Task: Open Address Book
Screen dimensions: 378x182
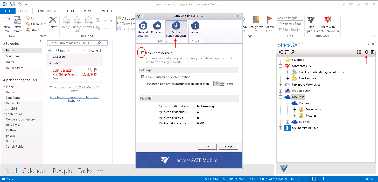Action: tap(290, 24)
